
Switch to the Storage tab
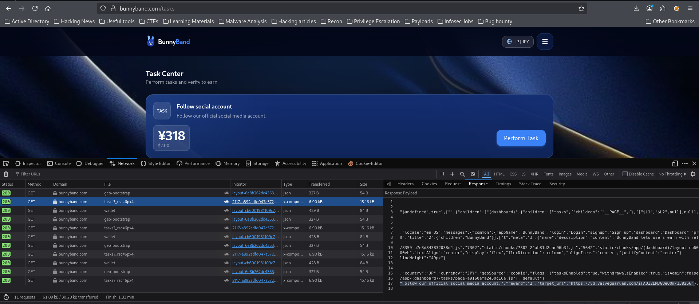click(x=257, y=163)
